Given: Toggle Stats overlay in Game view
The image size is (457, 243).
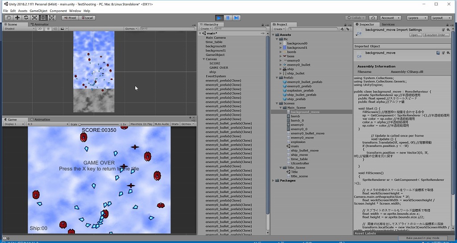Looking at the screenshot, I should point(175,124).
